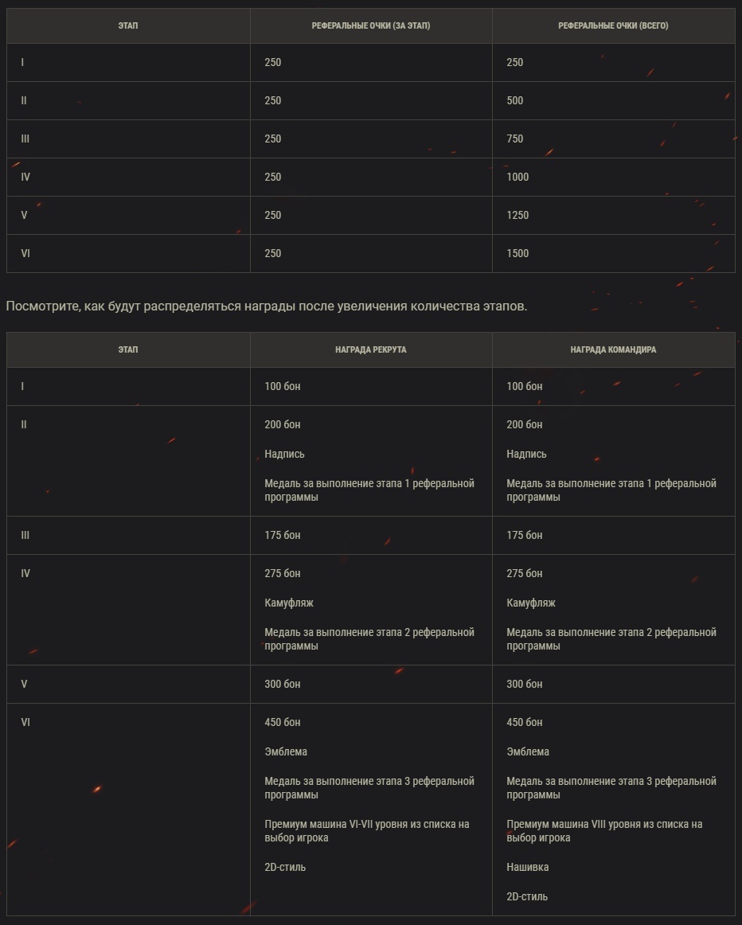
Task: Click the РЕФЕРАЛЬНЫЕ ОЧКИ (ЗА ЭТАП) column header
Action: (x=370, y=26)
